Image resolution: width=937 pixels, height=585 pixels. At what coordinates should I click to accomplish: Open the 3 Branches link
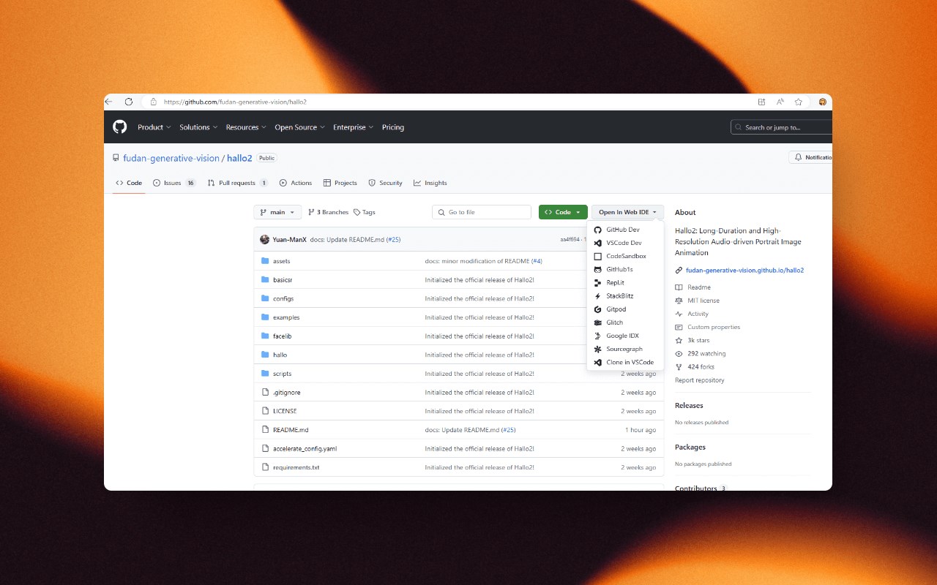(x=328, y=212)
